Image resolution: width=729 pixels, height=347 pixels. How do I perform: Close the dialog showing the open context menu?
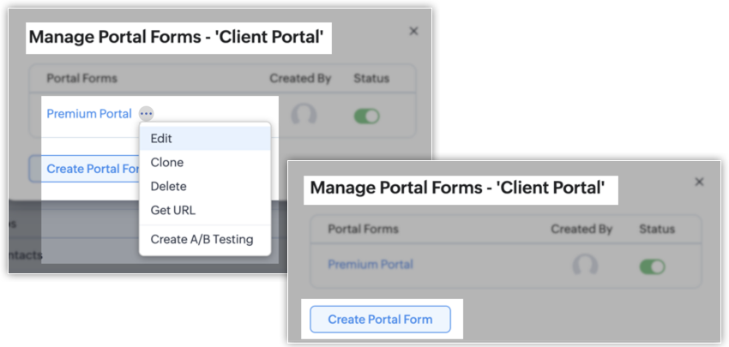tap(413, 31)
